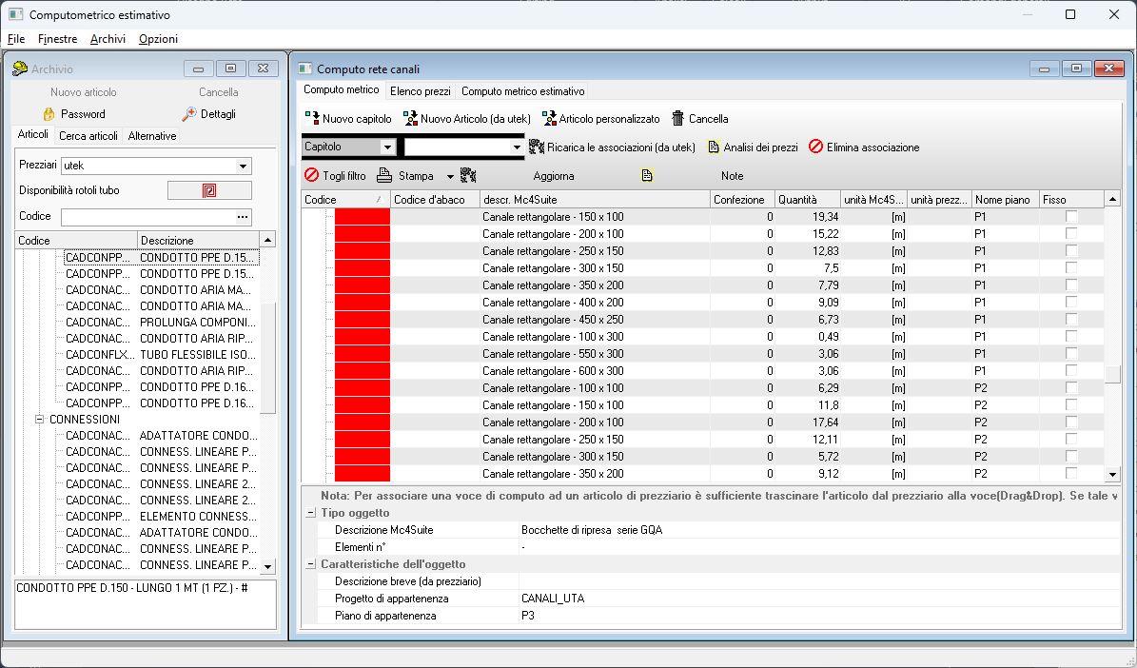Click the Stampa printer icon
1137x668 pixels.
[384, 176]
